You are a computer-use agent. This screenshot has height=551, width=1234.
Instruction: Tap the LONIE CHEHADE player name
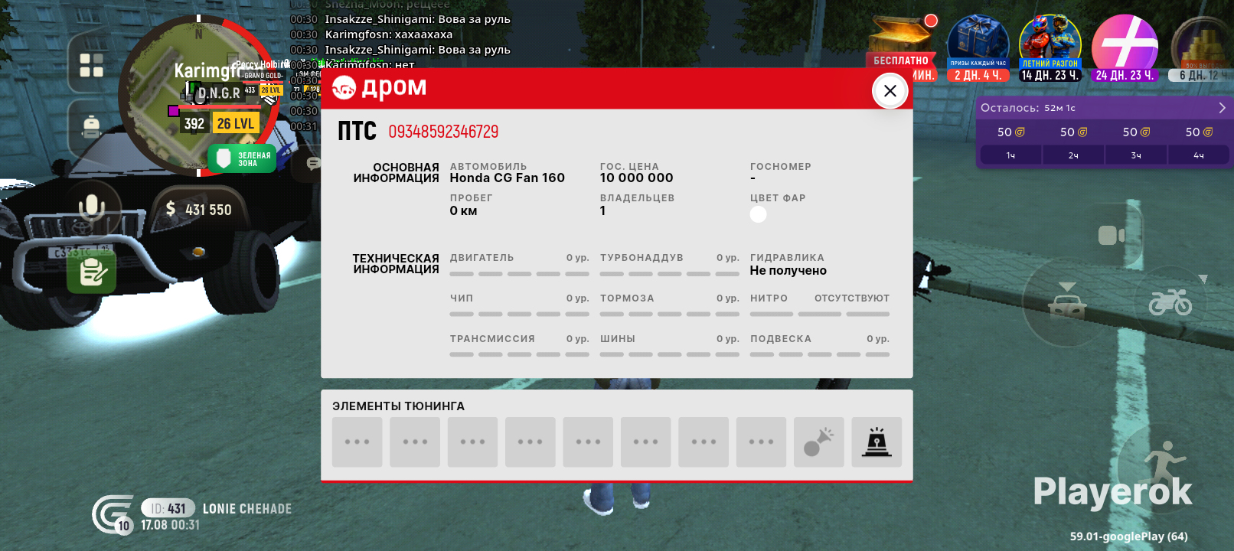coord(247,509)
